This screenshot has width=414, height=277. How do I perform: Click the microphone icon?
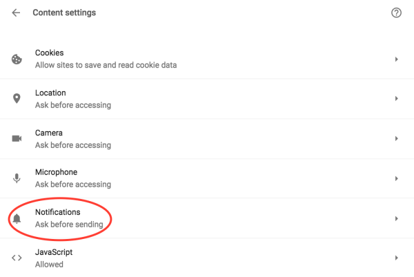(x=17, y=178)
